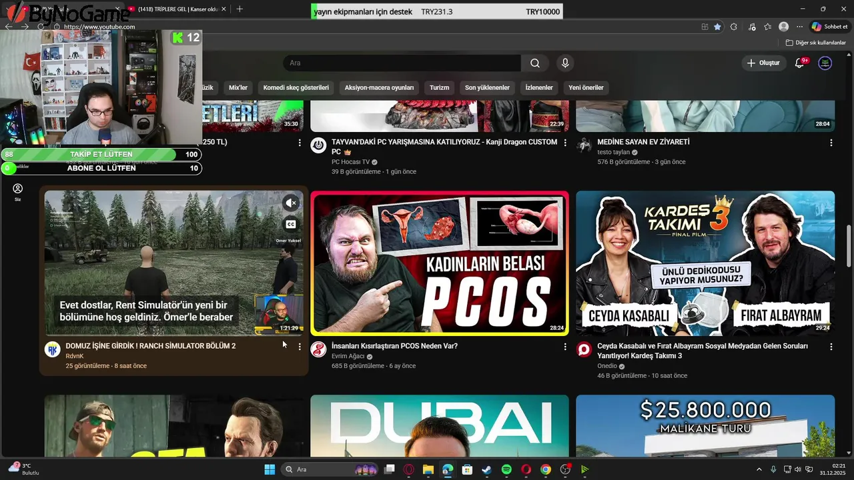Open the 'Siz' sidebar icon
This screenshot has width=854, height=480.
click(18, 192)
